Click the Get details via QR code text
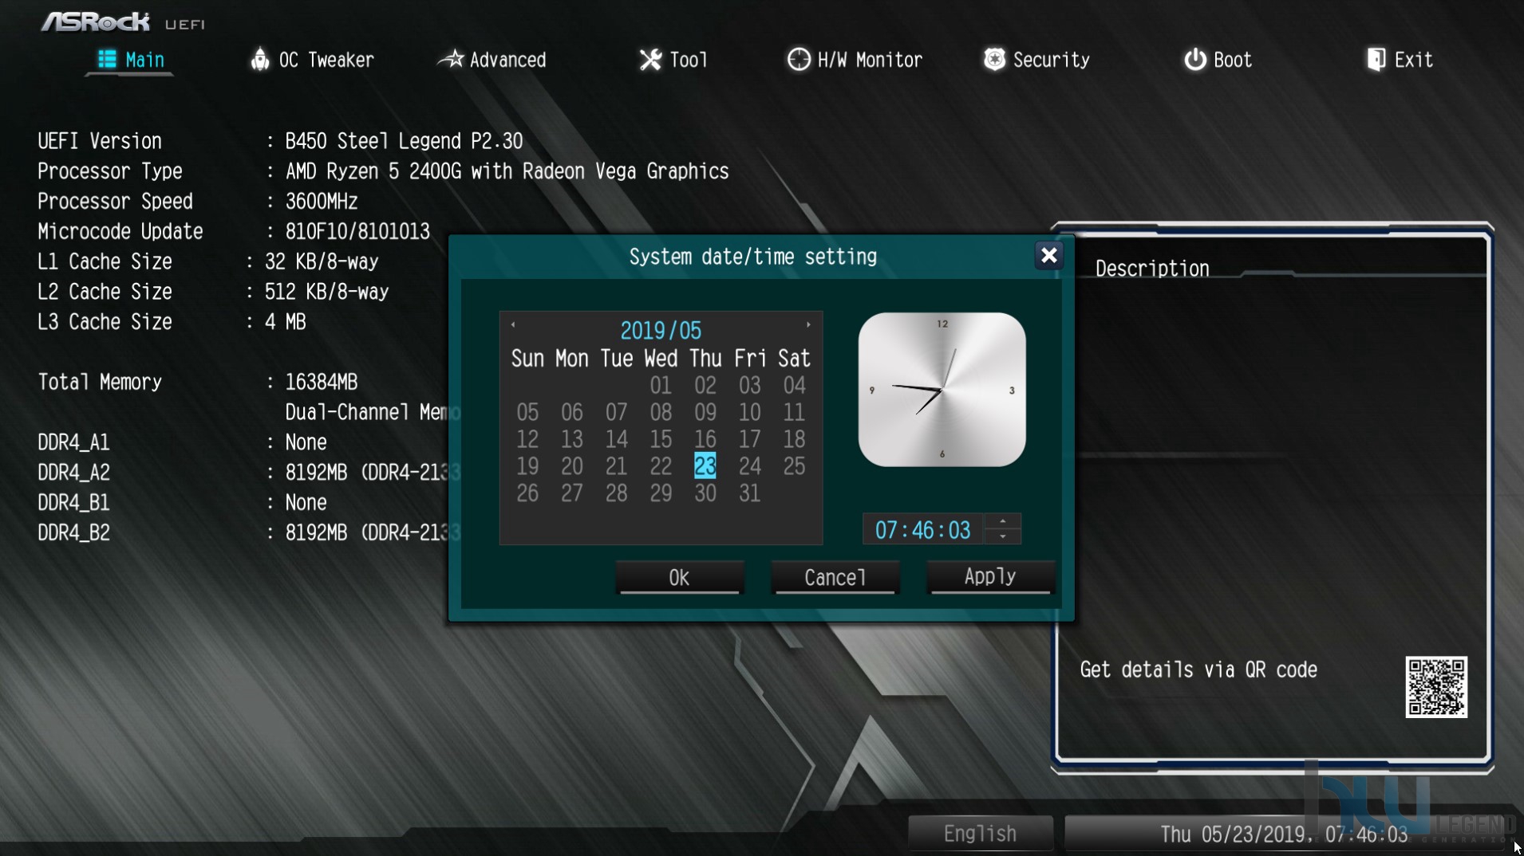Viewport: 1524px width, 856px height. pyautogui.click(x=1198, y=670)
